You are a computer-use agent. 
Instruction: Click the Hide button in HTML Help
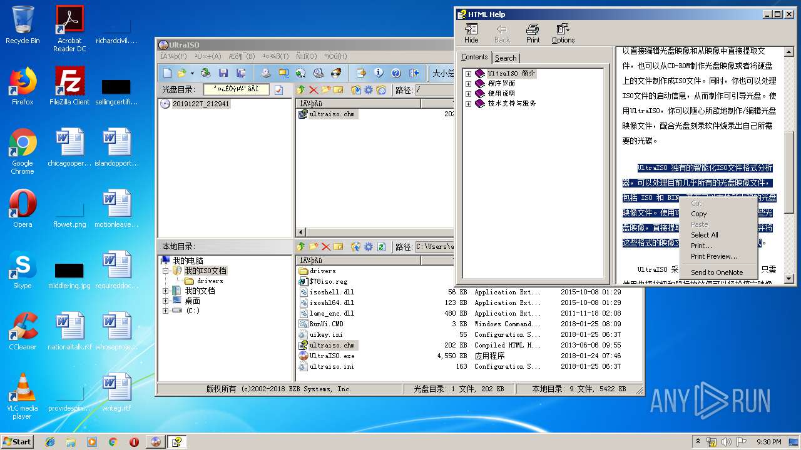471,34
